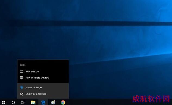
Task: Open the Windows Start menu
Action: [4, 103]
